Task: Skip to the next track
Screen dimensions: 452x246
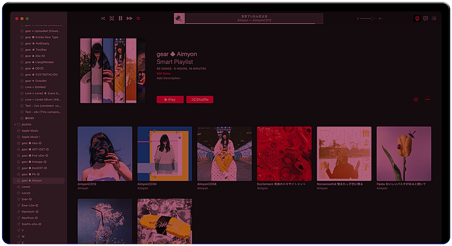Action: click(129, 18)
